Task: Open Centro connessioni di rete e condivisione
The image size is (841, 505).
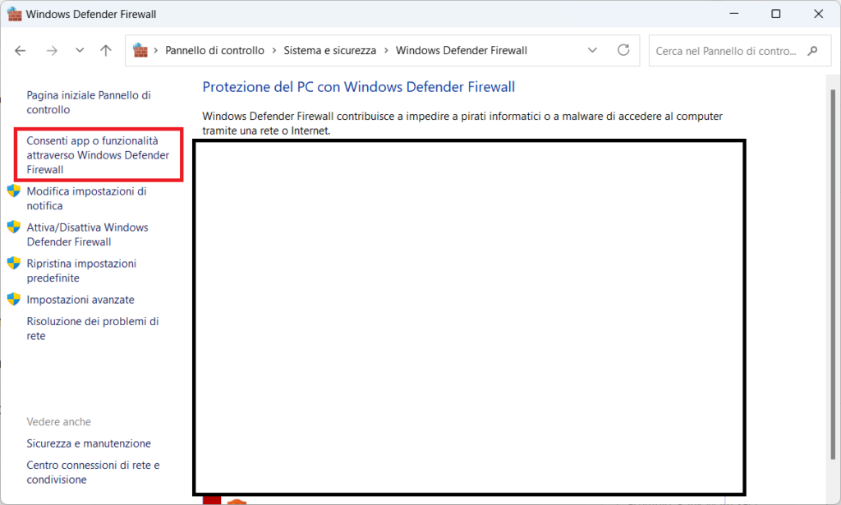Action: pos(93,472)
